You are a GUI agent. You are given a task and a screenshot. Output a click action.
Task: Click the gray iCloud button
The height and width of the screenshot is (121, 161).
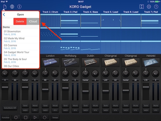pos(33,21)
